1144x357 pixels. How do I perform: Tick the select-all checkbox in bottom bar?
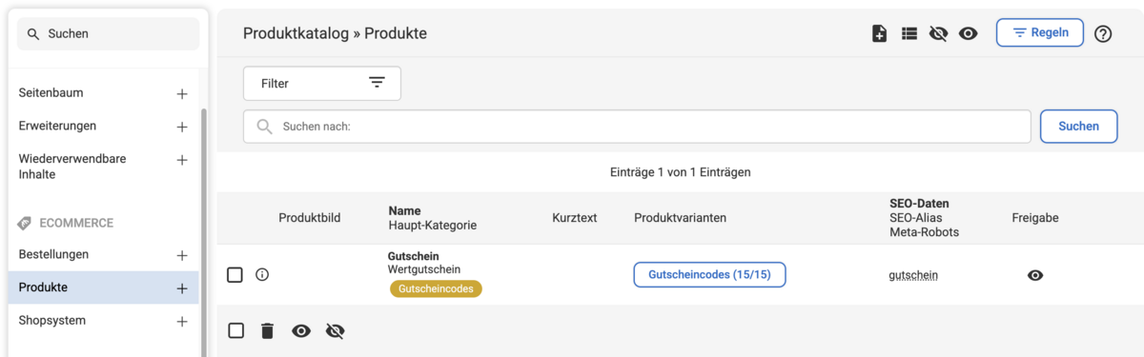tap(235, 330)
